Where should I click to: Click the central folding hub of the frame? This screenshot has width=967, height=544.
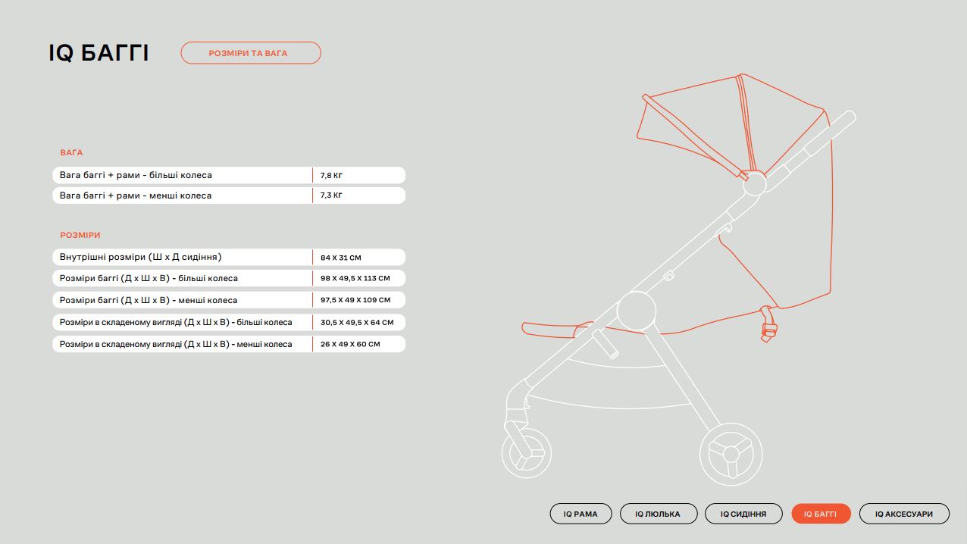click(637, 311)
